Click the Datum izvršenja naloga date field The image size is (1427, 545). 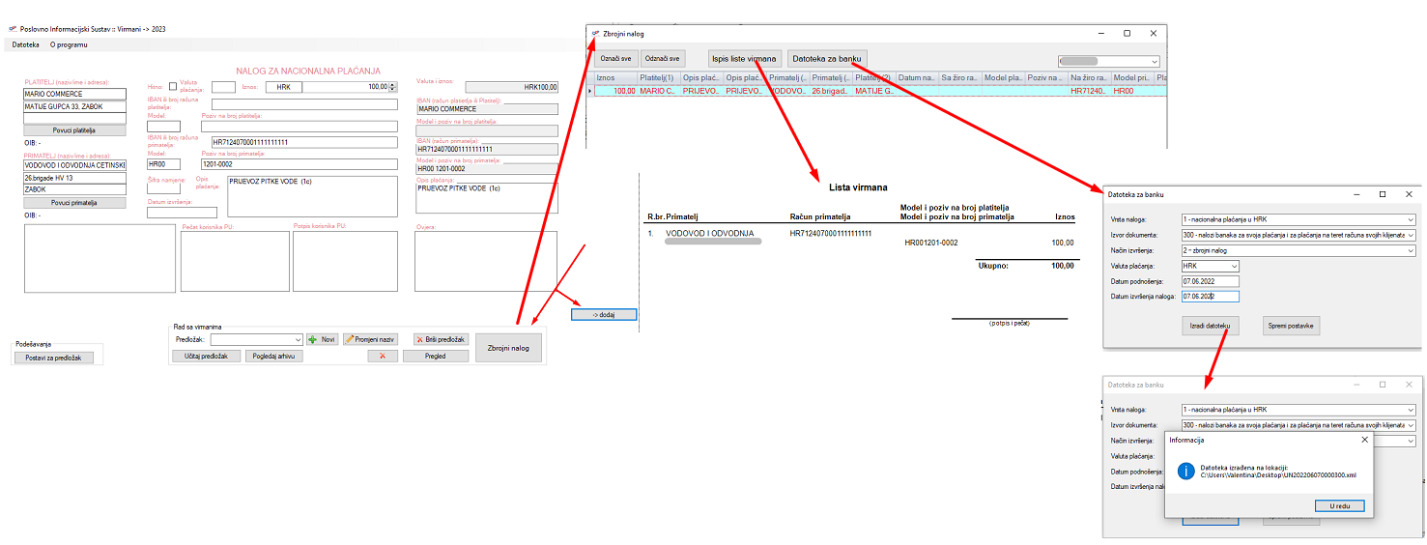pyautogui.click(x=1210, y=297)
